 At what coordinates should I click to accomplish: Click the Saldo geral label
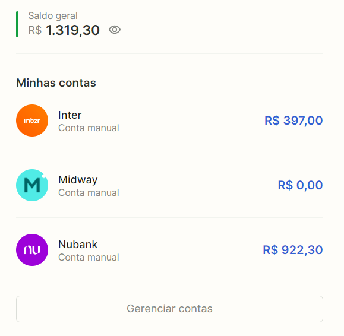click(53, 16)
